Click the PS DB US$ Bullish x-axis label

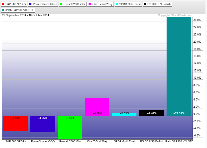152,141
